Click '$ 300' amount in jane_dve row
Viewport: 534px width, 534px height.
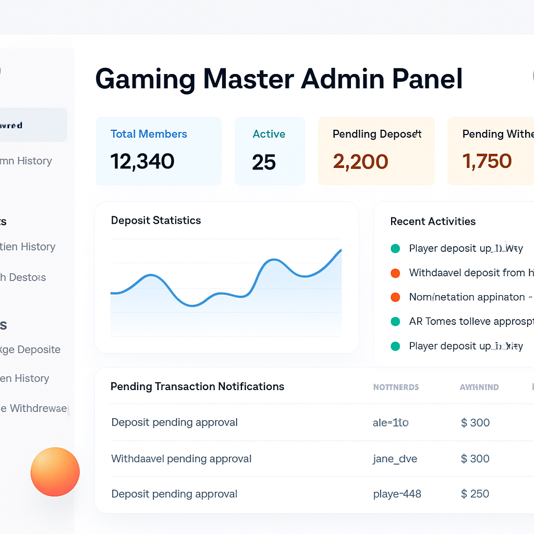point(475,459)
